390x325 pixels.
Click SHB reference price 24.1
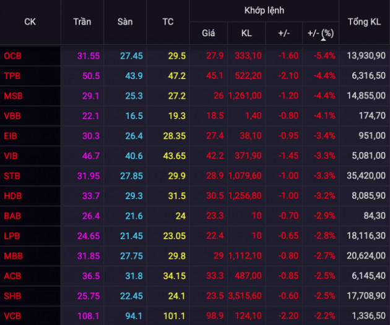[176, 296]
